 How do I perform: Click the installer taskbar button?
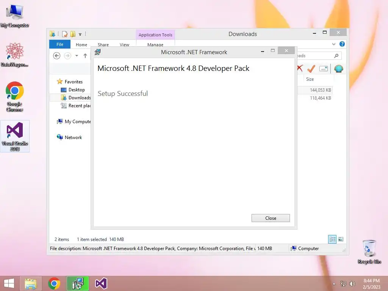tap(78, 283)
